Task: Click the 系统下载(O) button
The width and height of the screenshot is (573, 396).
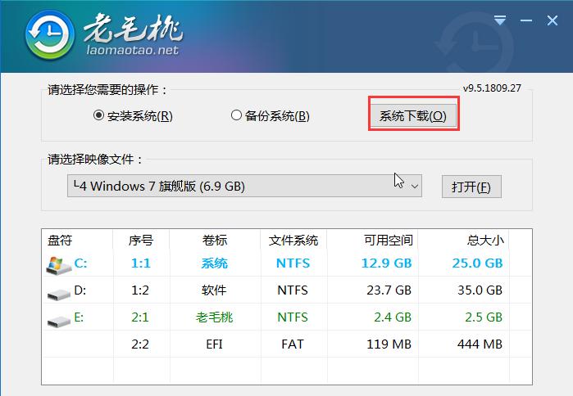Action: click(413, 116)
